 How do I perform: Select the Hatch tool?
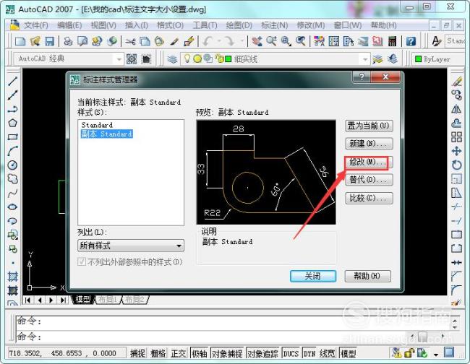click(x=12, y=277)
